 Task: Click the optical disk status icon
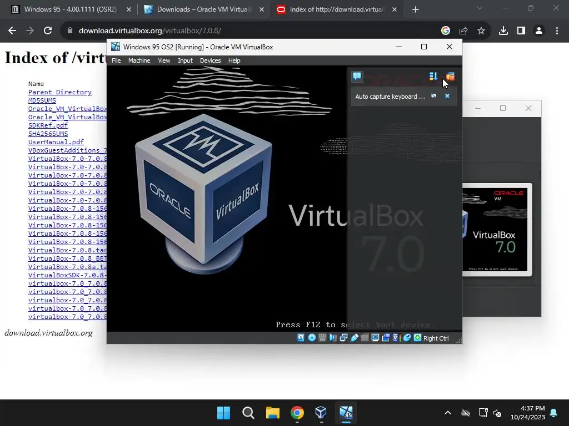[x=312, y=338]
